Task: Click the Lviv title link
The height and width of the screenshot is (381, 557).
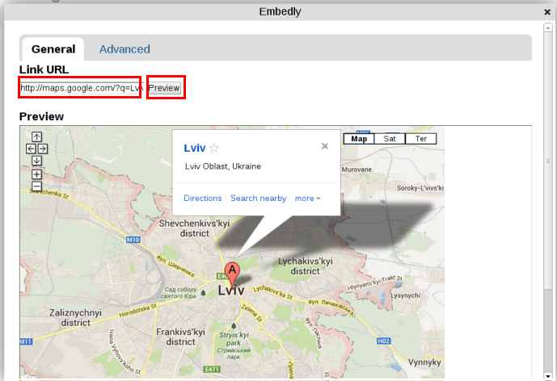Action: click(195, 148)
